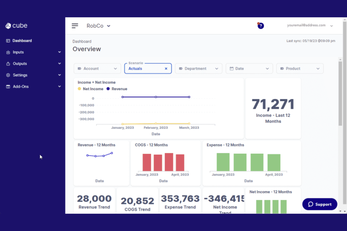Click the Outputs icon in the sidebar
Viewport: 347px width, 231px height.
coord(8,63)
